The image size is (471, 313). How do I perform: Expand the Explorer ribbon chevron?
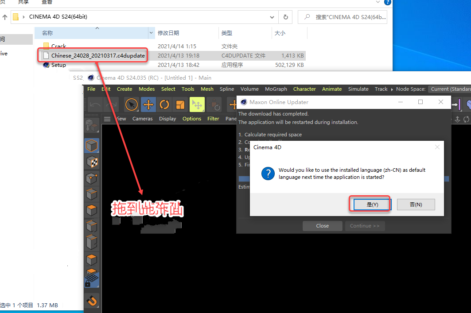tap(378, 2)
